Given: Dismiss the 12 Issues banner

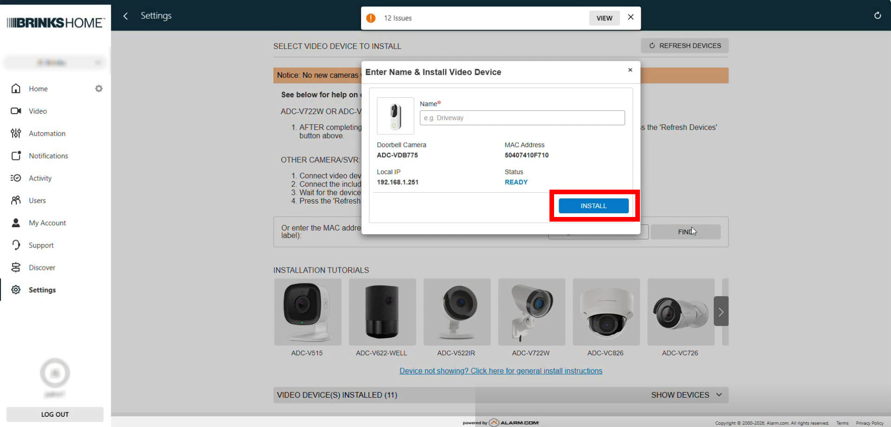Looking at the screenshot, I should point(631,17).
